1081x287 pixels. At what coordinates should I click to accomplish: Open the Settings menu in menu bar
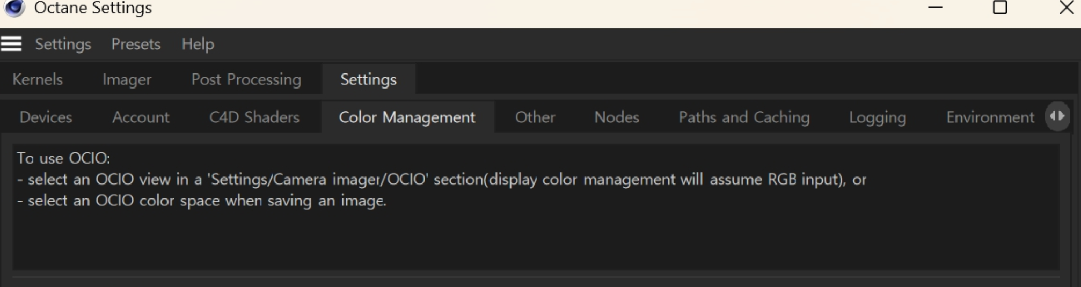click(63, 44)
